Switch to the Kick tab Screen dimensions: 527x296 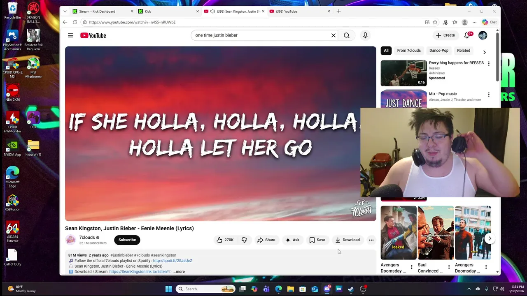[168, 12]
